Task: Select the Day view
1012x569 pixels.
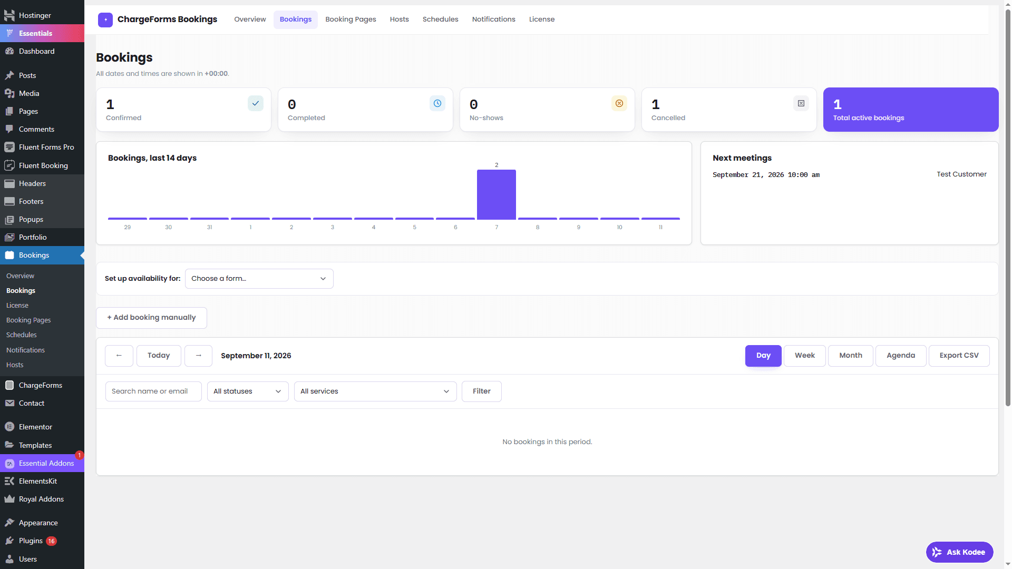Action: (763, 356)
